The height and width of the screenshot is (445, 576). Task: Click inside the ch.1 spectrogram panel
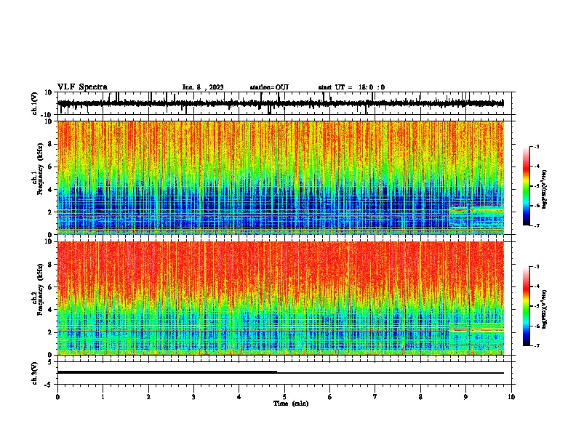click(x=281, y=177)
